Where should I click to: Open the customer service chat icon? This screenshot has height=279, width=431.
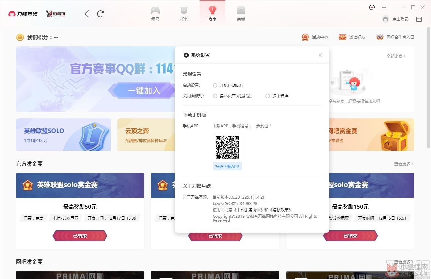(x=372, y=7)
